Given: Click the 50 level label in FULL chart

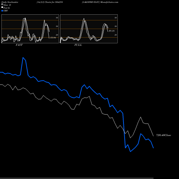Looking at the screenshot, I should [116, 26].
